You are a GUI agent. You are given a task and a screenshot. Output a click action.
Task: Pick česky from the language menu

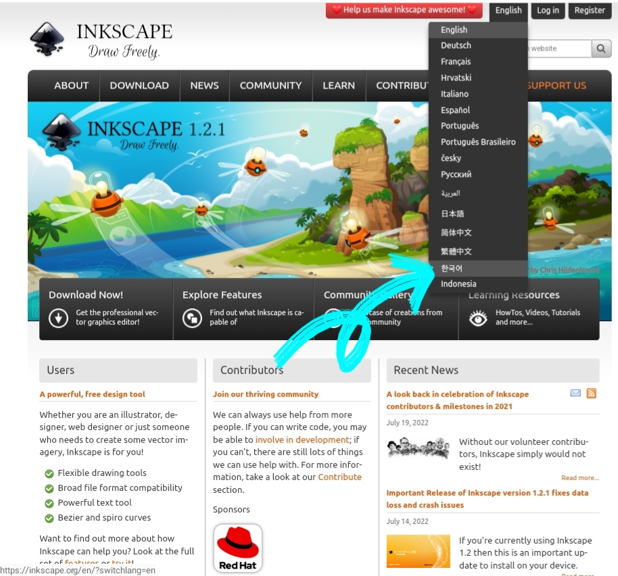[478, 158]
